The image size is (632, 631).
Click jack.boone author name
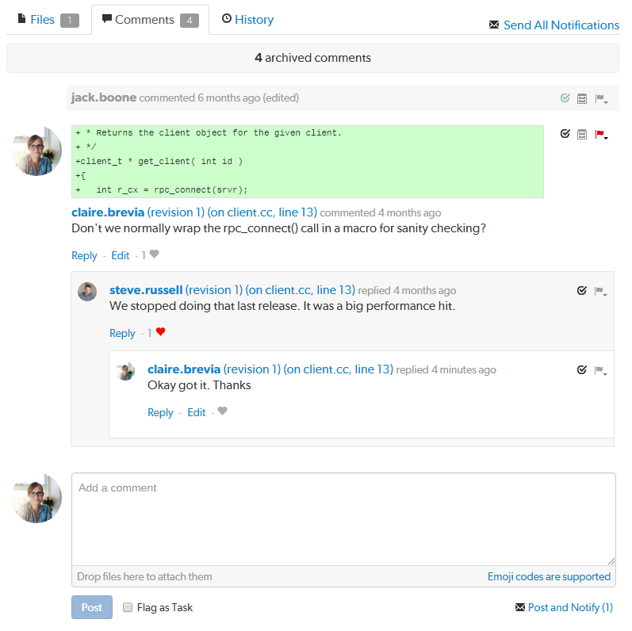(104, 98)
